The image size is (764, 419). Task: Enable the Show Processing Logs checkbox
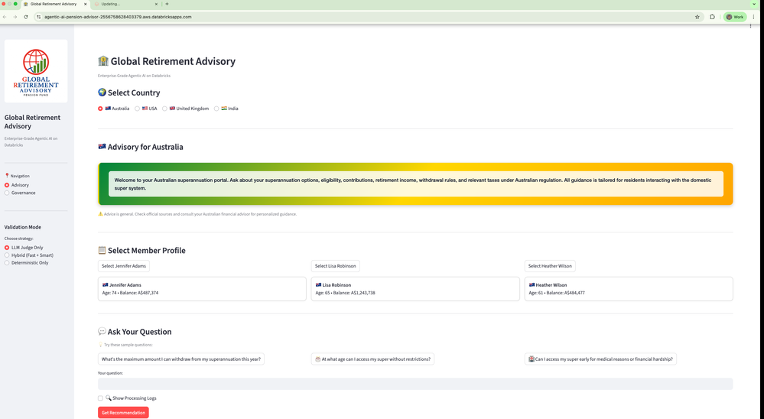[100, 398]
